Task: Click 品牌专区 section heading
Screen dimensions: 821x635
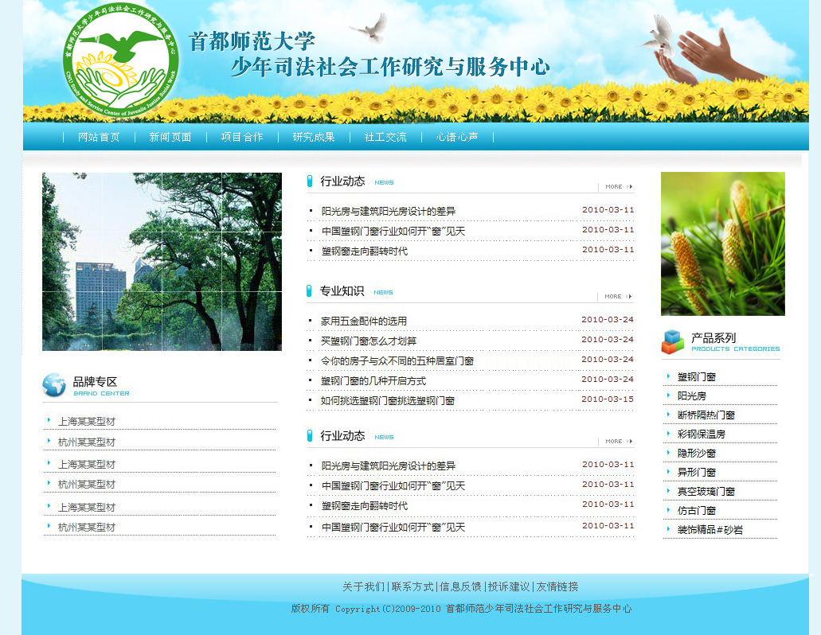Action: (x=96, y=382)
